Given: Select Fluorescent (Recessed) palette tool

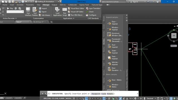Looking at the screenshot, I should 115,40.
